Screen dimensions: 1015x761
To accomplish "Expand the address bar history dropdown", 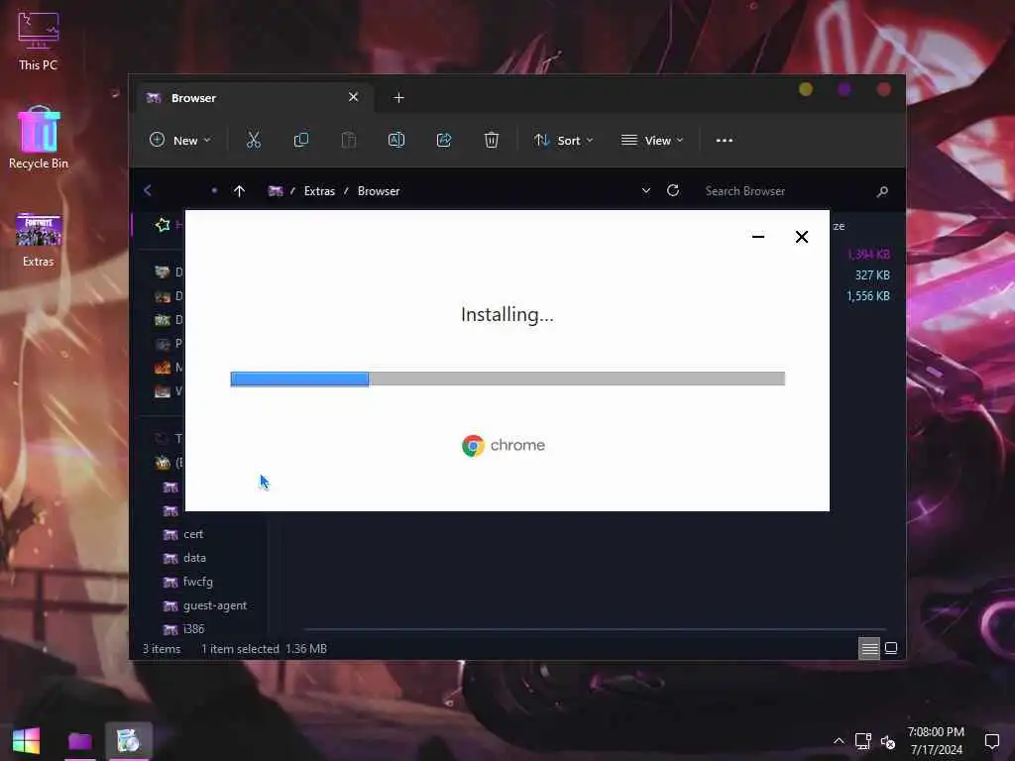I will 645,191.
